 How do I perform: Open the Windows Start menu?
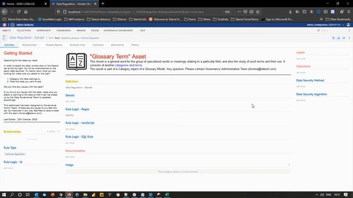click(4, 195)
